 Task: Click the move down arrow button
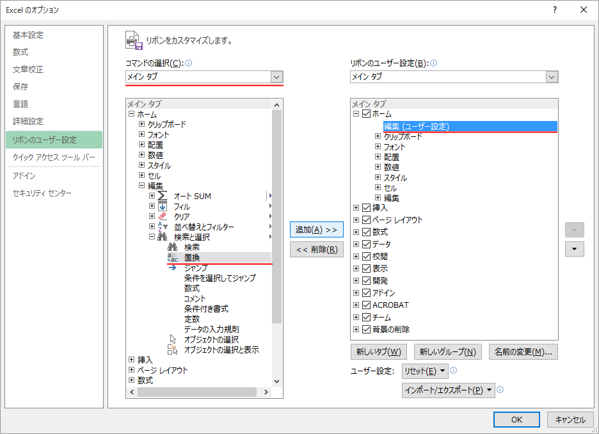click(x=574, y=249)
